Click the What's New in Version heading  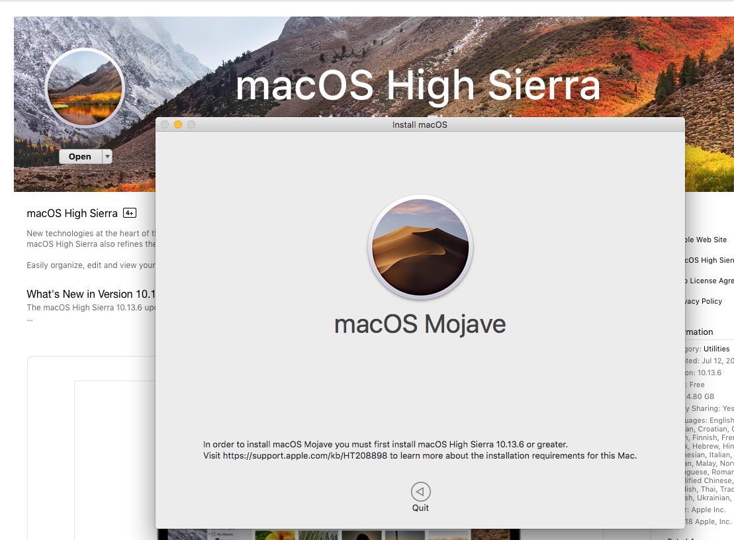(x=91, y=294)
